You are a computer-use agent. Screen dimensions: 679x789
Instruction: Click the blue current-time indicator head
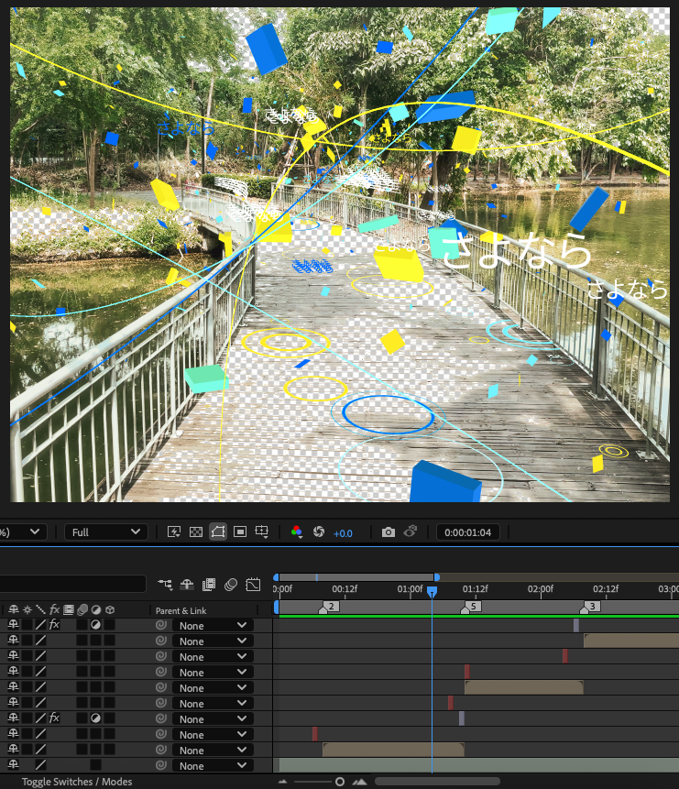432,591
